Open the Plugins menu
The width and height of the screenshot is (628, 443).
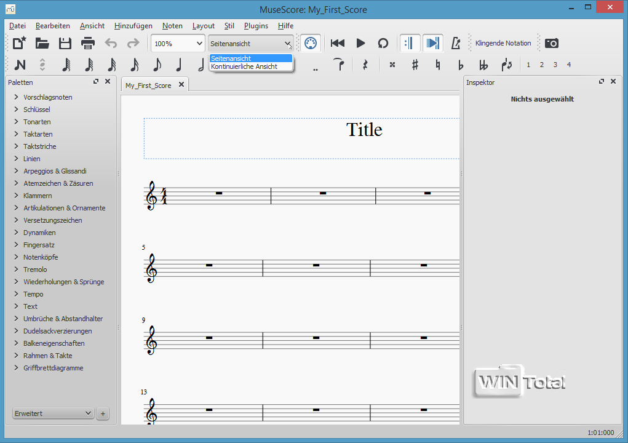[x=256, y=26]
